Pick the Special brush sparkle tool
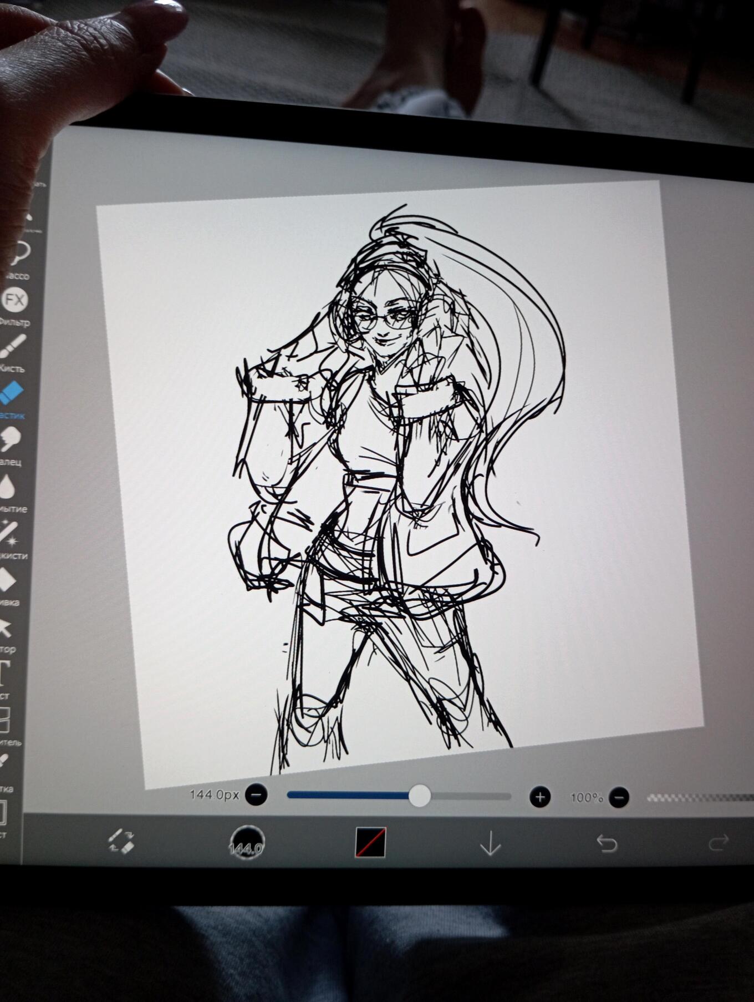754x1002 pixels. point(8,533)
